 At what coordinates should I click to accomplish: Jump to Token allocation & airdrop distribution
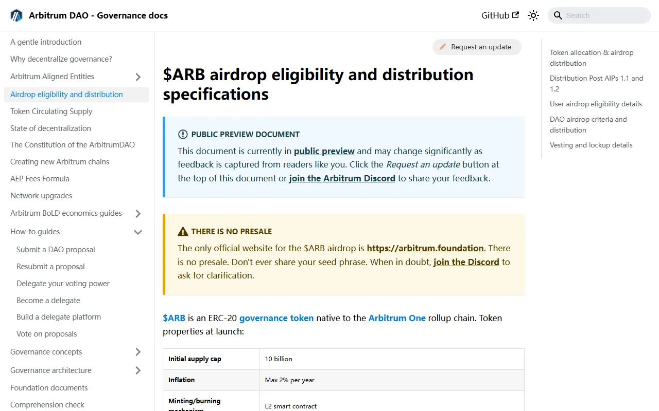click(592, 58)
